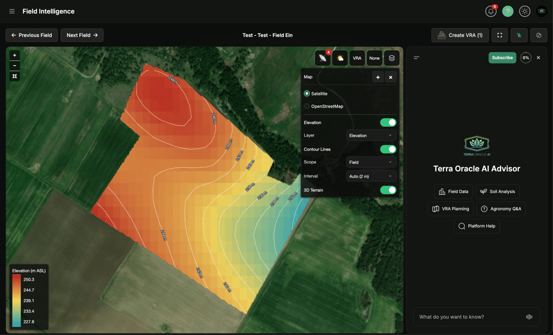The height and width of the screenshot is (335, 553).
Task: Toggle the 3D Terrain switch
Action: point(388,190)
